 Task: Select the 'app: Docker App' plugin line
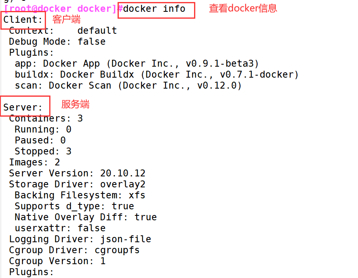(137, 64)
